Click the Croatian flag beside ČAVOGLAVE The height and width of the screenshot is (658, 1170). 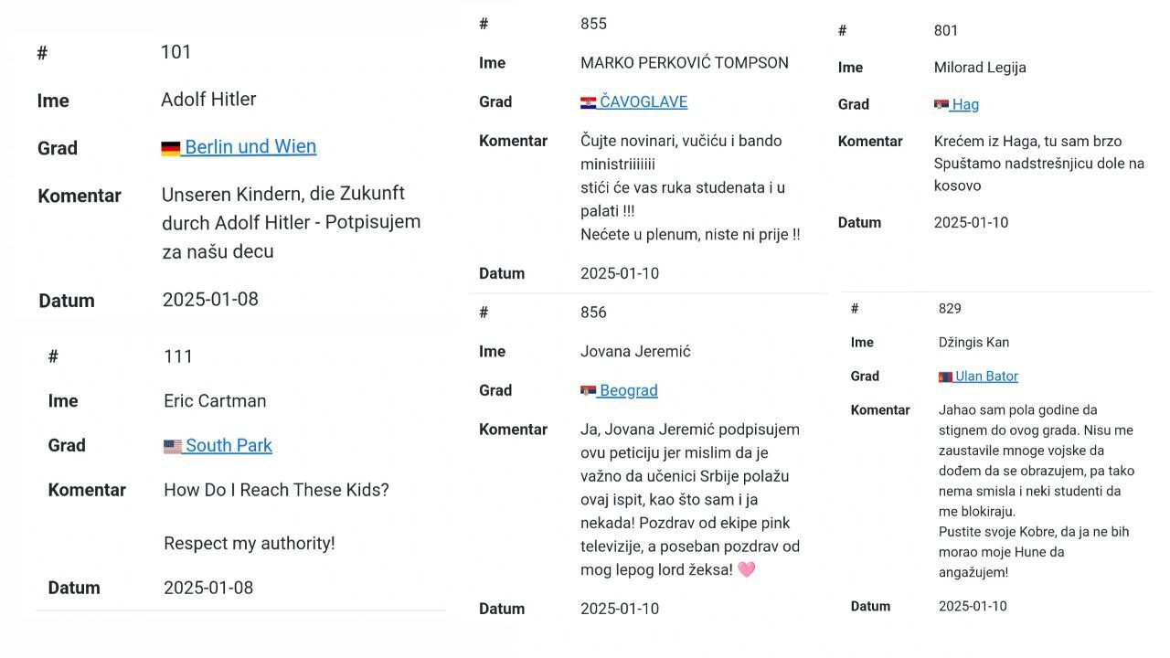click(x=588, y=102)
